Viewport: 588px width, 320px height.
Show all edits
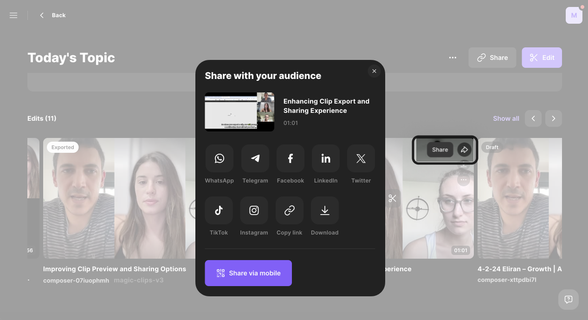(x=506, y=118)
